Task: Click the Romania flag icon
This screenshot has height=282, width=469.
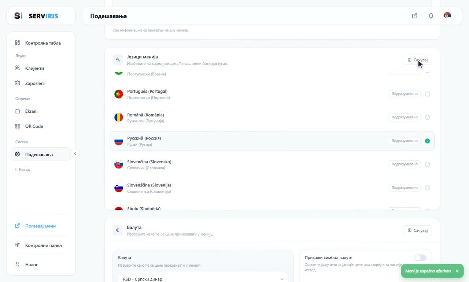Action: click(119, 118)
